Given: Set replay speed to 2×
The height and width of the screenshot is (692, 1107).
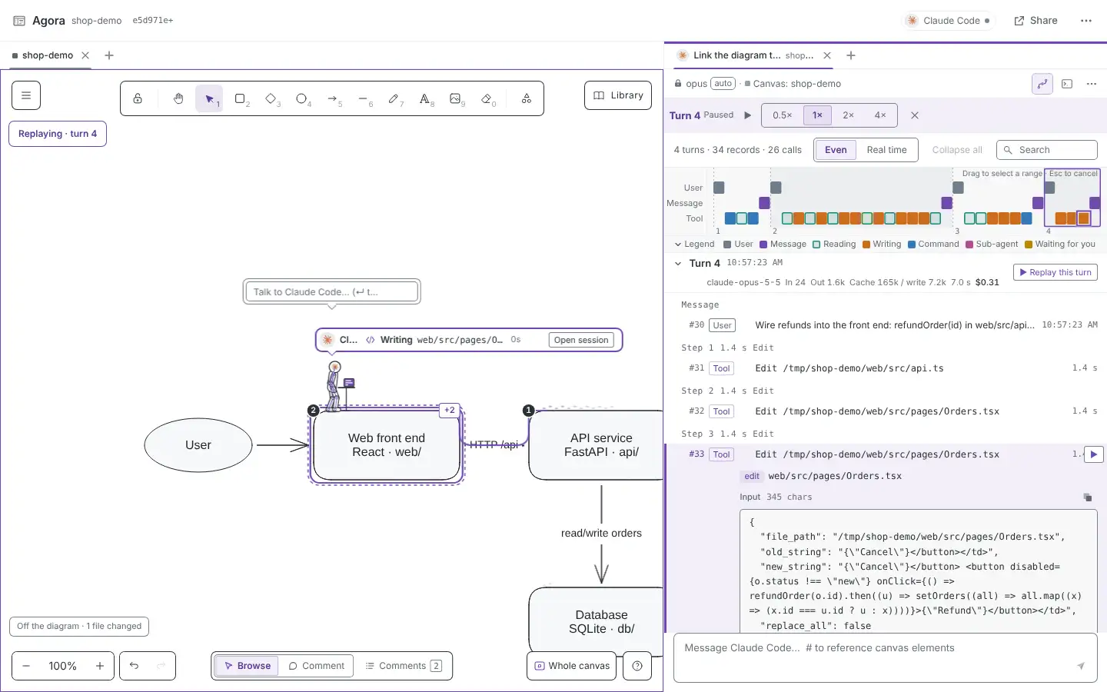Looking at the screenshot, I should coord(849,115).
